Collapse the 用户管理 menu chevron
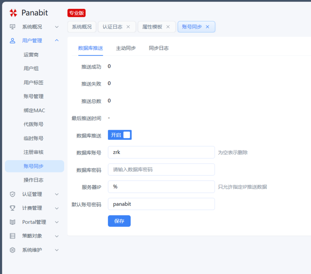 [x=57, y=40]
